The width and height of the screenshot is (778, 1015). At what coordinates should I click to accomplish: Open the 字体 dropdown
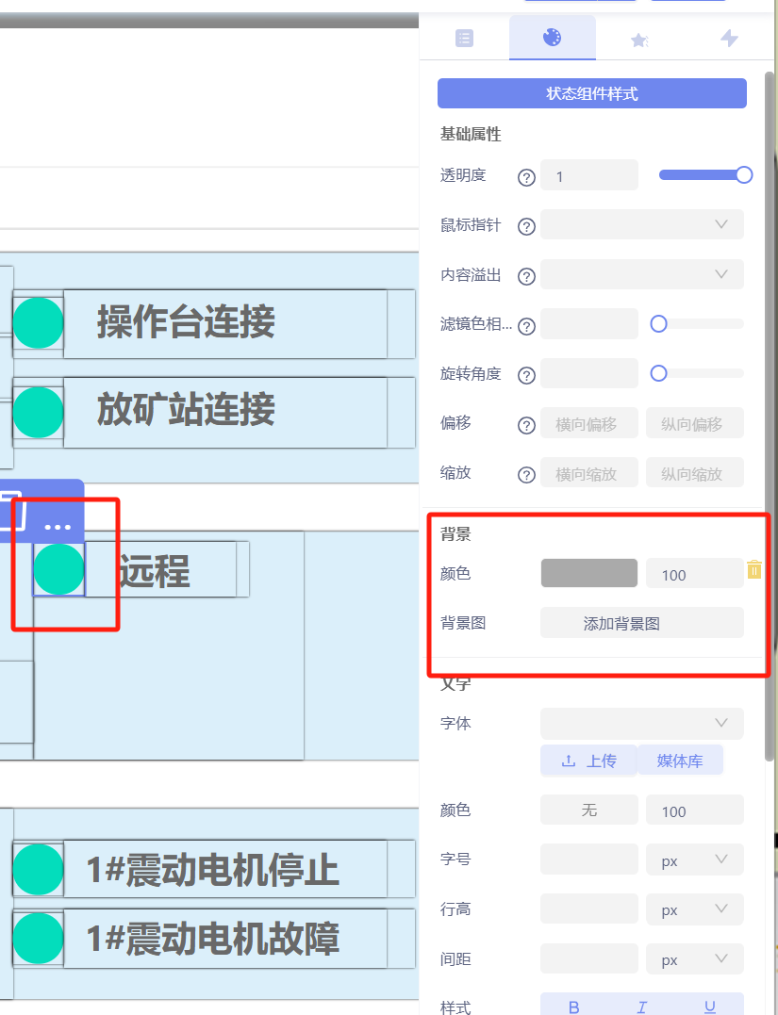[642, 723]
